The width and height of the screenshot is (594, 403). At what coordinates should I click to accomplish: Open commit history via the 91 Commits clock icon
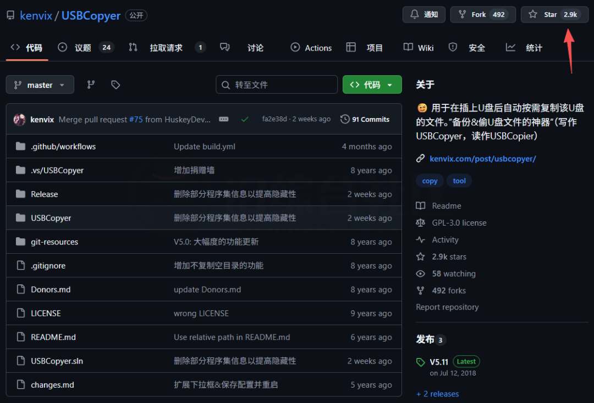345,119
